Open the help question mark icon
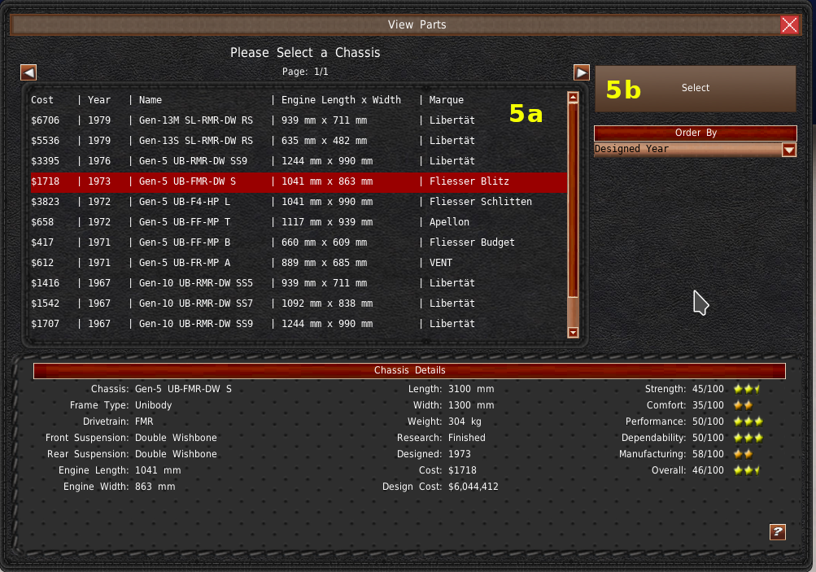Screen dimensions: 816x572 pyautogui.click(x=777, y=532)
